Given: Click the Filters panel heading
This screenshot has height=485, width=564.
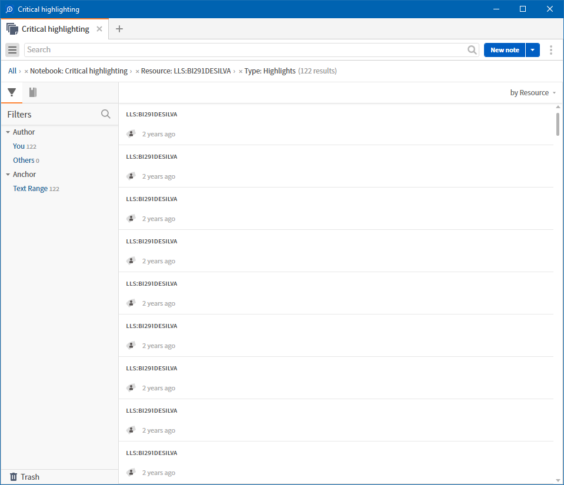Looking at the screenshot, I should [19, 114].
